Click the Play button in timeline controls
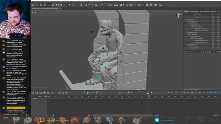Screen dimensions: 221x124 coord(188,93)
